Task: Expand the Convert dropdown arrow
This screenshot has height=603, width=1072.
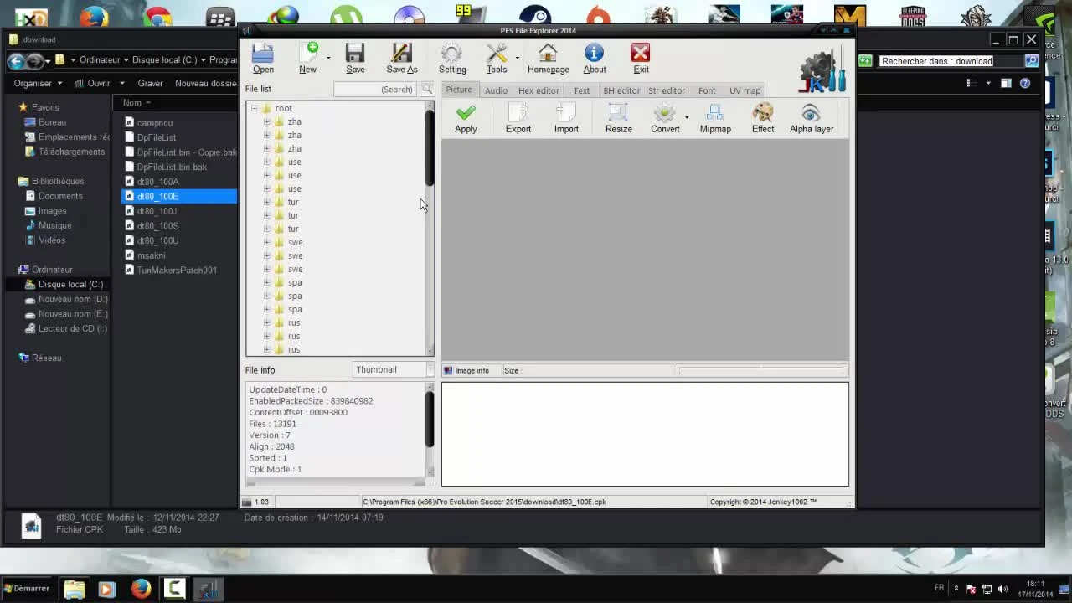Action: point(687,117)
